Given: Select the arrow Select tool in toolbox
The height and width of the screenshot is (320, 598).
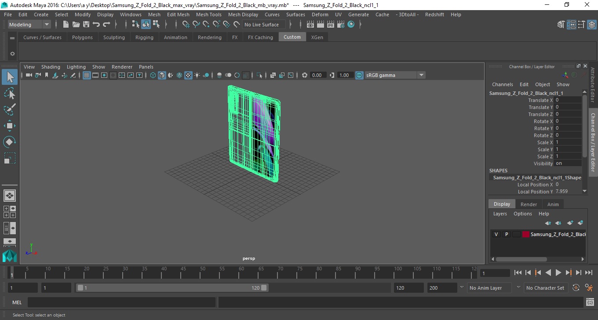Looking at the screenshot, I should click(x=10, y=77).
